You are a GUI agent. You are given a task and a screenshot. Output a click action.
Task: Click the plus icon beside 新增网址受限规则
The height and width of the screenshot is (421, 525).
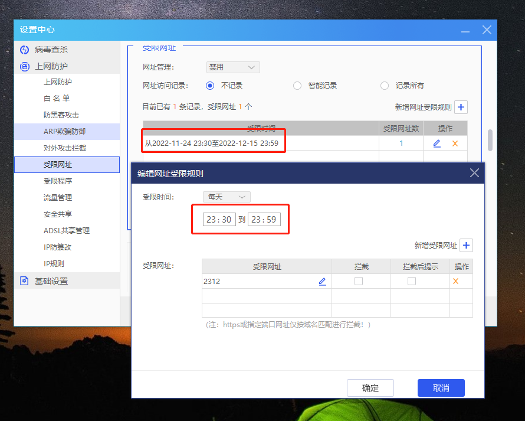(461, 107)
